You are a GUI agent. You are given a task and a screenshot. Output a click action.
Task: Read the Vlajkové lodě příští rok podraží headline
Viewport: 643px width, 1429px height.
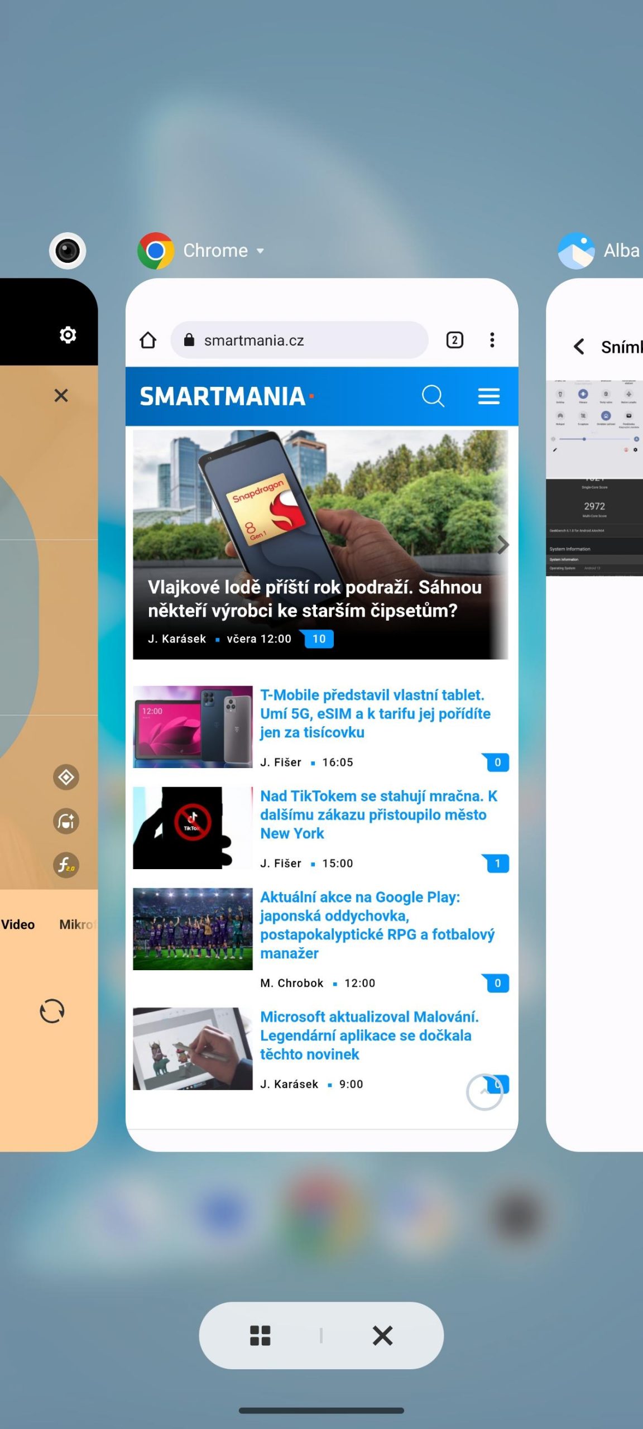[x=315, y=599]
